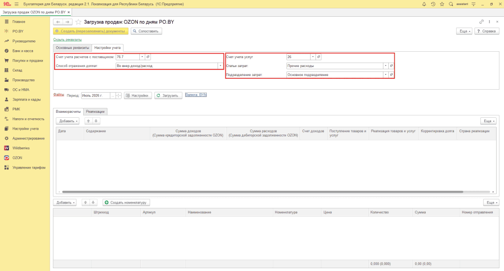This screenshot has width=504, height=271.
Task: Select Реализации tab
Action: pyautogui.click(x=95, y=111)
